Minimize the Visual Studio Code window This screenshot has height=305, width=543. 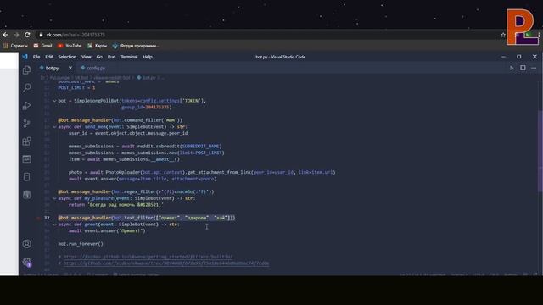click(x=503, y=57)
